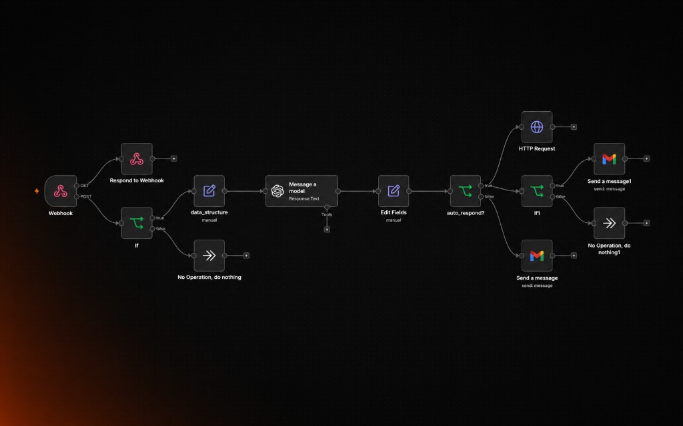Click the "No Operation, do nothing1" label

tap(610, 249)
